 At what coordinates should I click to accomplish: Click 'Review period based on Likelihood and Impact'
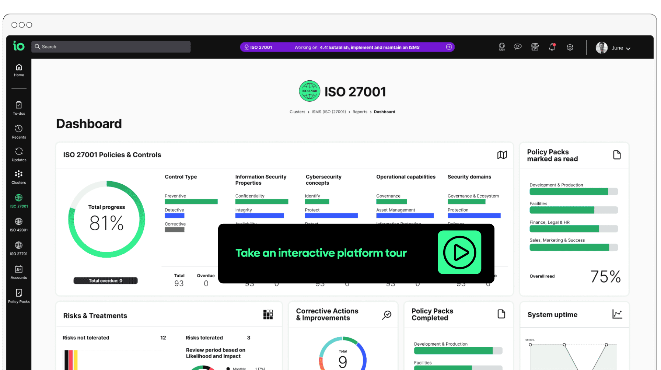click(x=216, y=353)
